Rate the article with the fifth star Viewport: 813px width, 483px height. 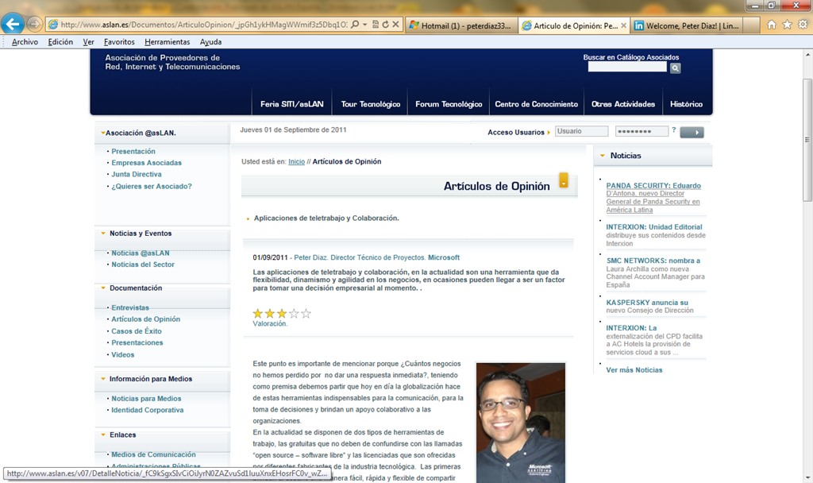coord(306,313)
